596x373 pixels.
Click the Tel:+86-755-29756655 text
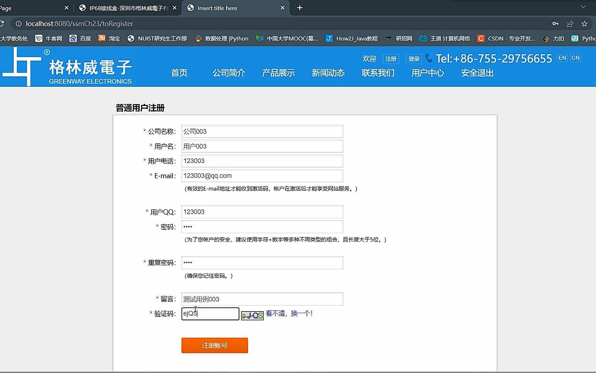494,58
